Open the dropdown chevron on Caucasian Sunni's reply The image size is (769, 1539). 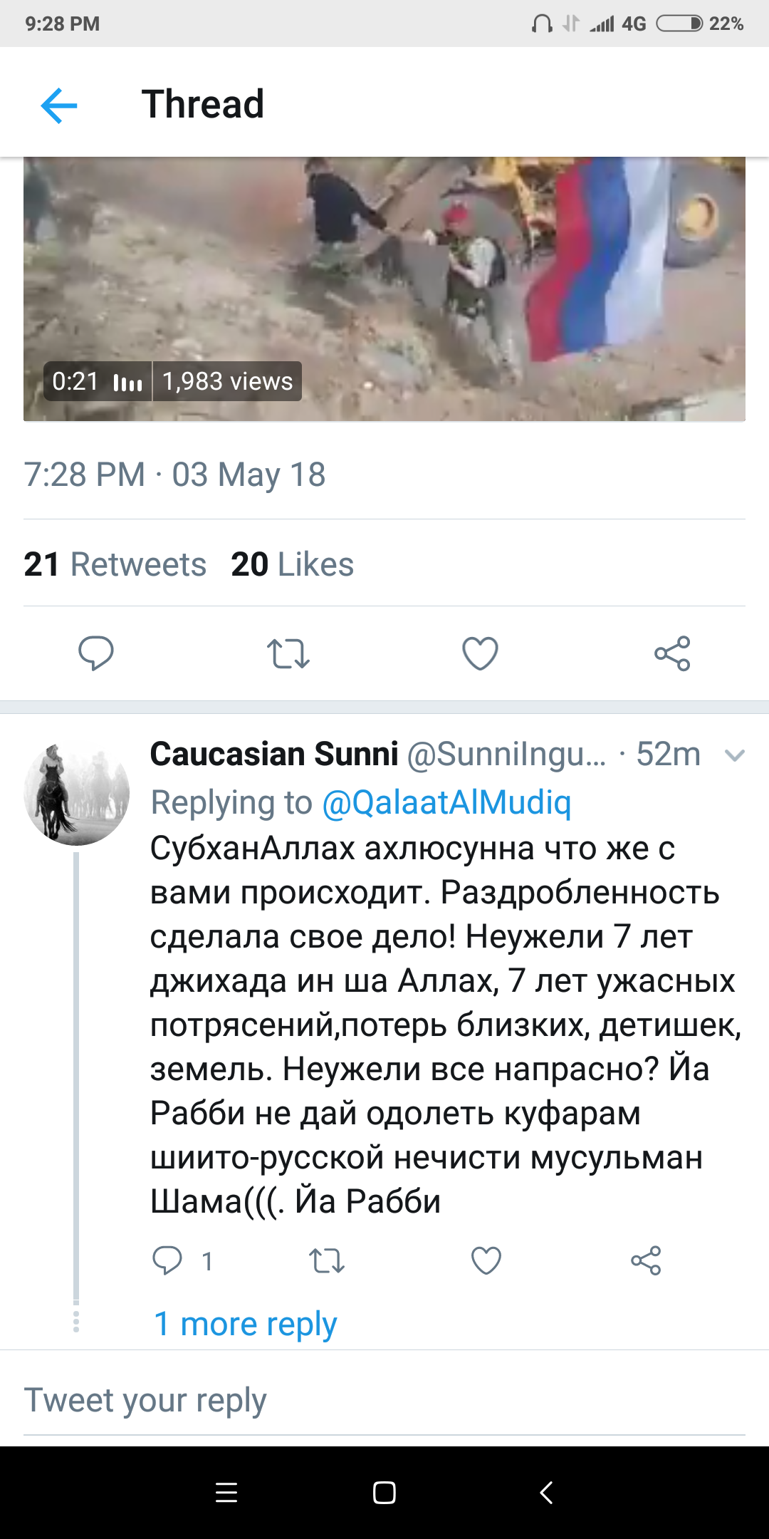coord(734,755)
